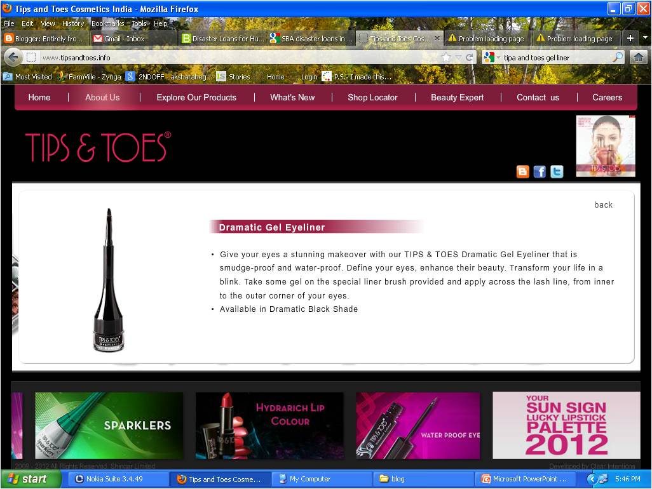Open the Edit menu
The height and width of the screenshot is (489, 652).
[x=27, y=23]
